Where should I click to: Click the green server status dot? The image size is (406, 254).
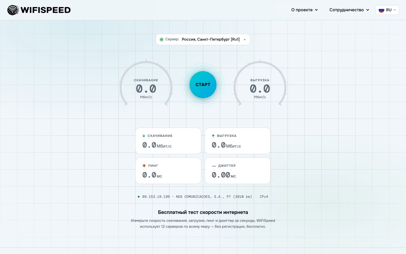pos(162,40)
